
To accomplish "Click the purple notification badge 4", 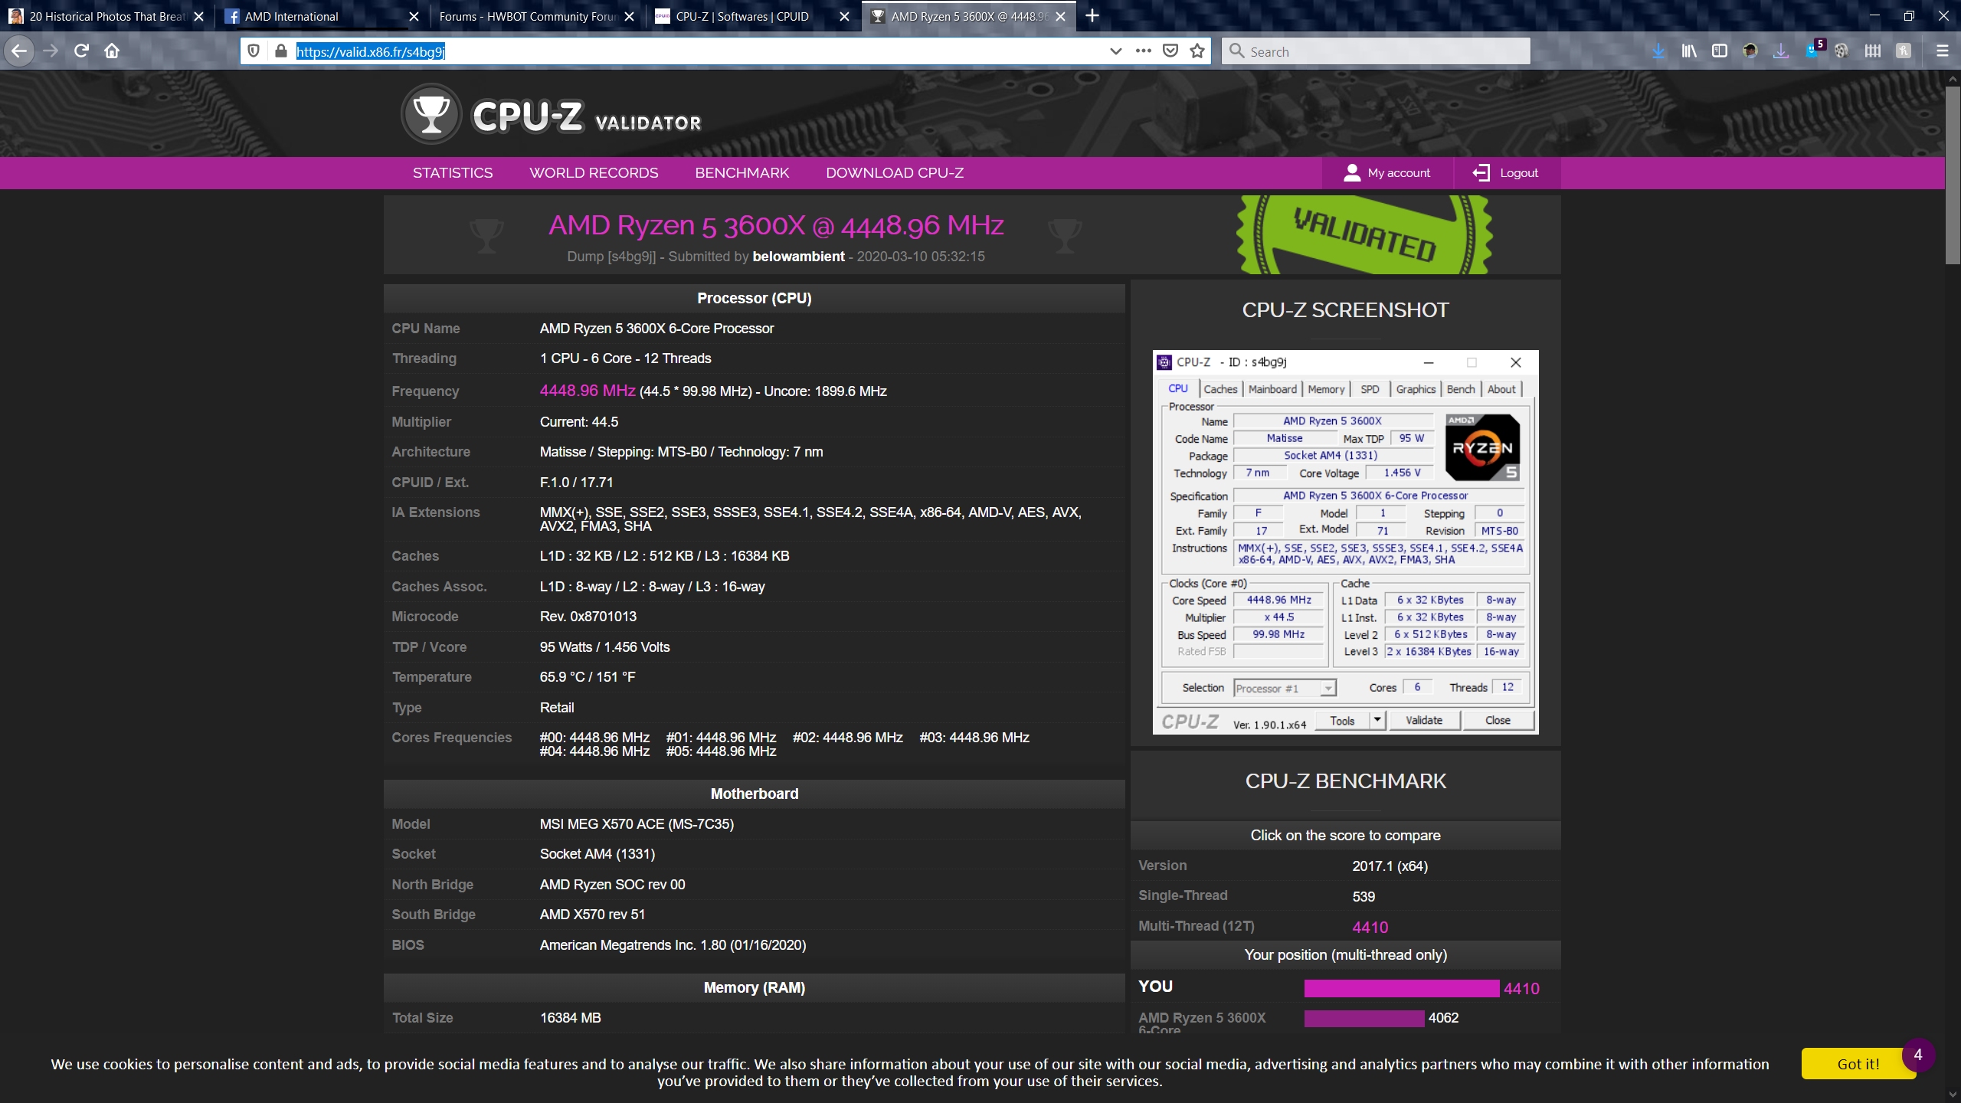I will click(x=1918, y=1055).
